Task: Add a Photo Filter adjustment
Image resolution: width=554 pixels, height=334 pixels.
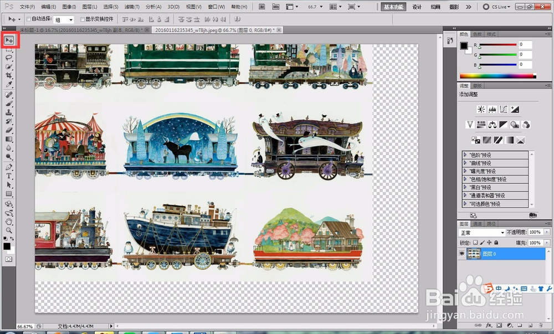Action: point(515,125)
